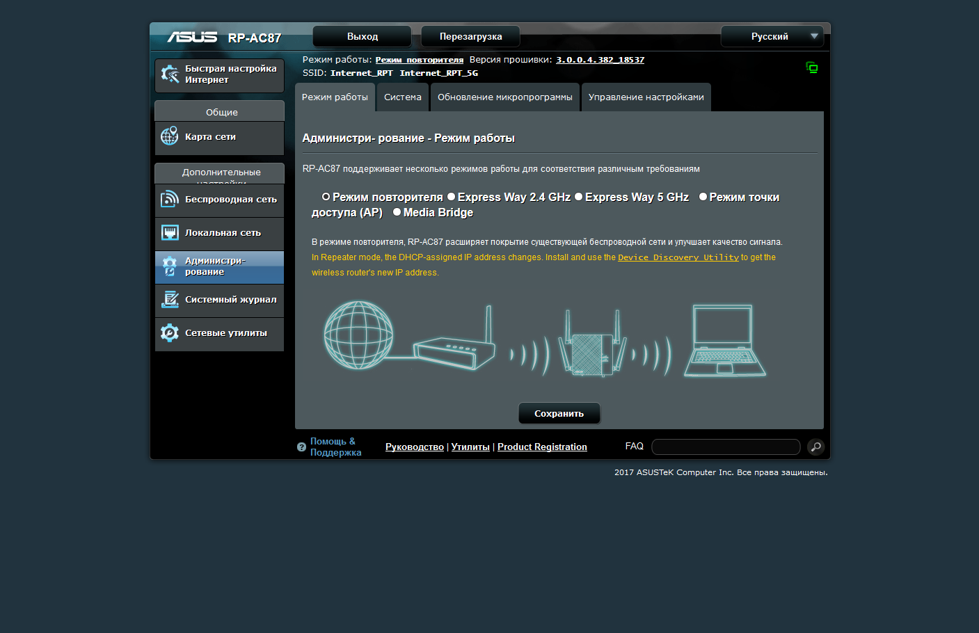
Task: Click the Сохранить button
Action: click(x=559, y=413)
